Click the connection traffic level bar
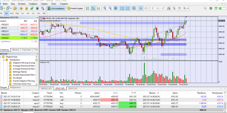227x113 pixels. 222,8
